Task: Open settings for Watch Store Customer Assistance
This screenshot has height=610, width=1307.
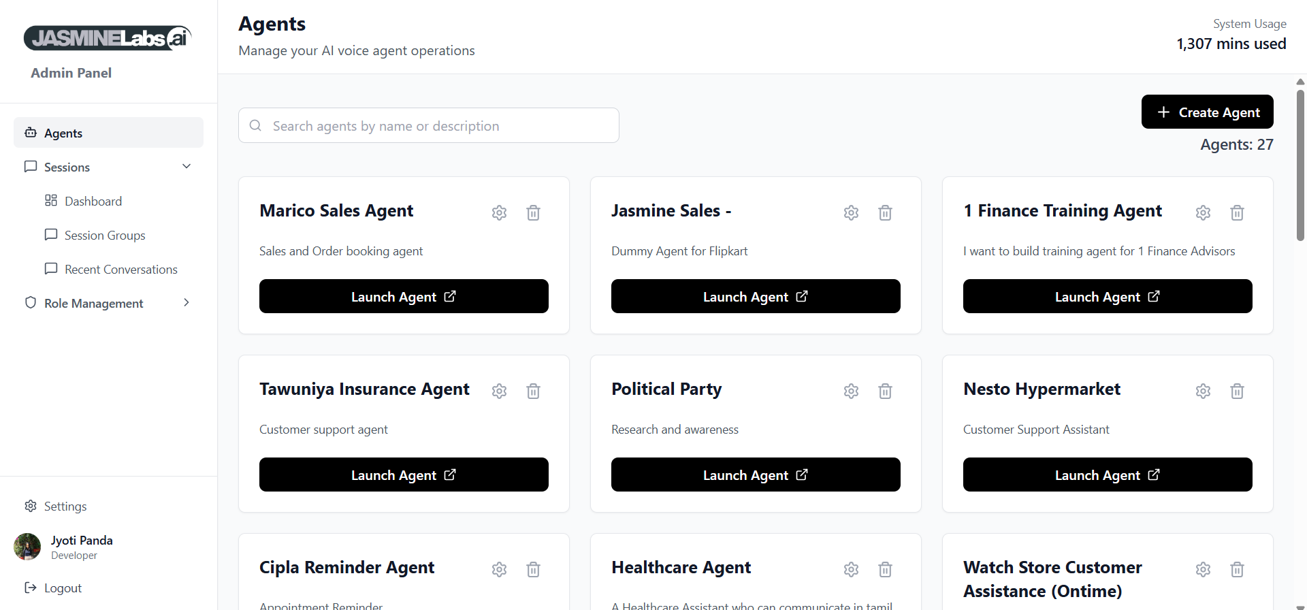Action: click(1203, 569)
